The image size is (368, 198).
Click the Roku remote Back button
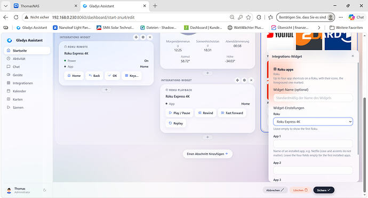click(x=94, y=76)
